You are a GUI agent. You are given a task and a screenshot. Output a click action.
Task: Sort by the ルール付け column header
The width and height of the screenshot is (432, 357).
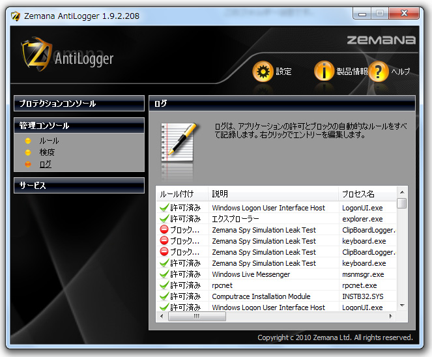182,194
